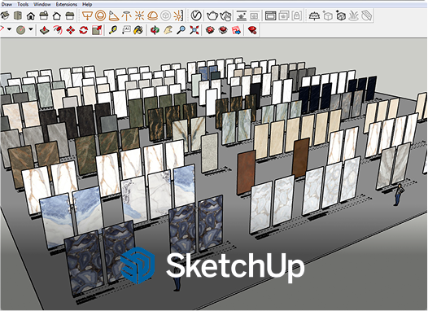Select the human figure at right edge
The width and height of the screenshot is (428, 311).
coord(399,195)
